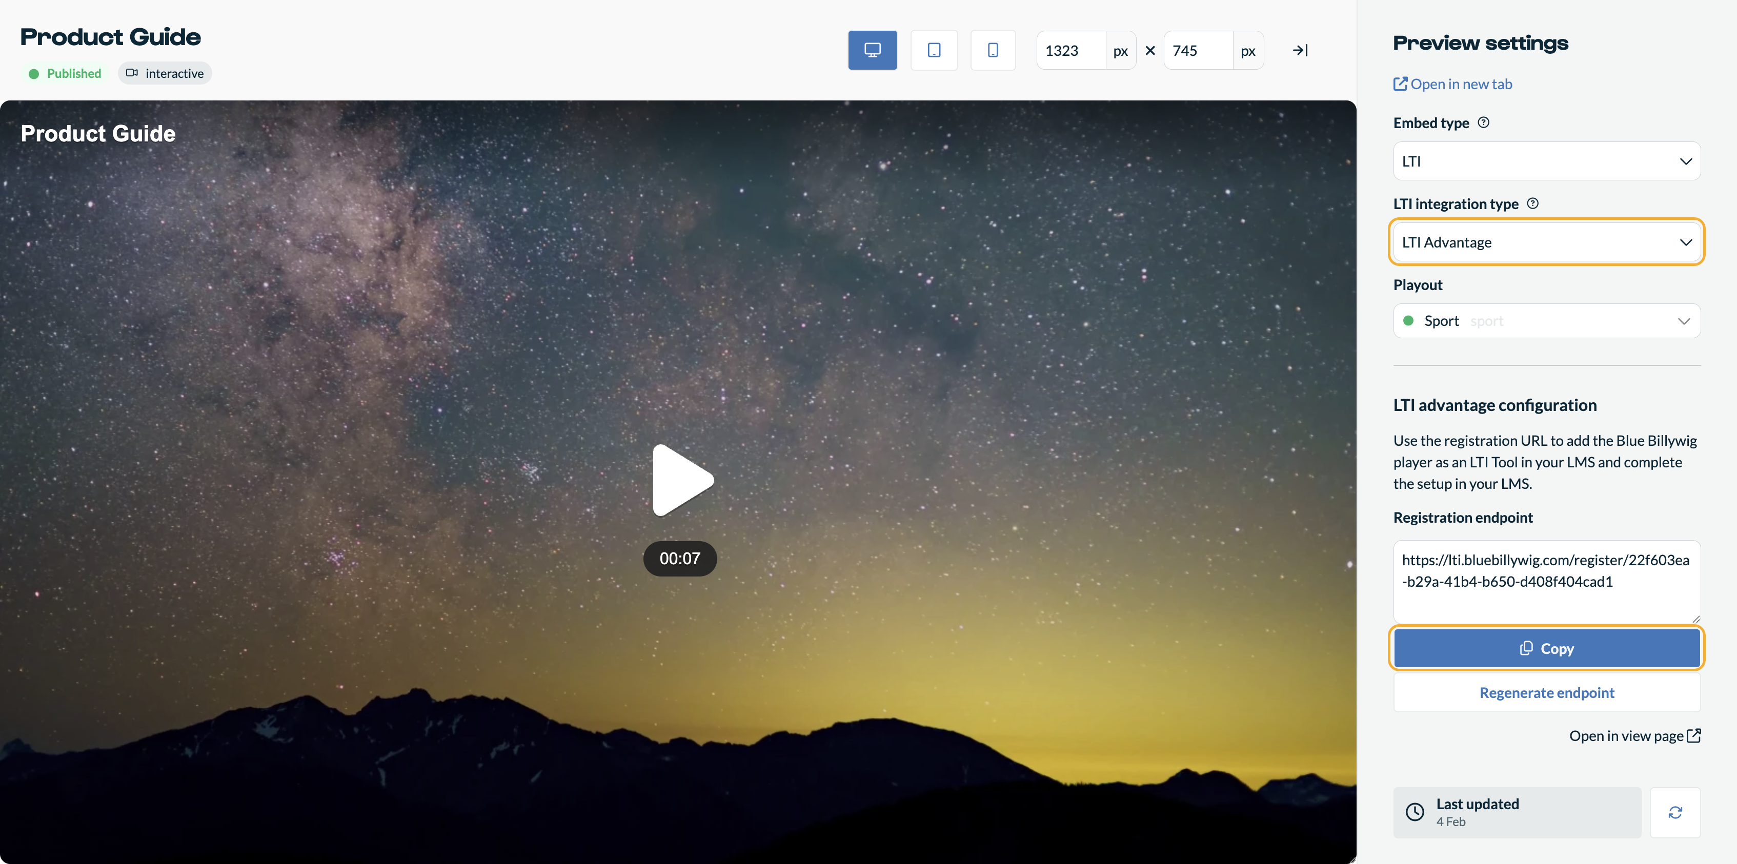The image size is (1737, 864).
Task: Open in view page link
Action: coord(1634,736)
